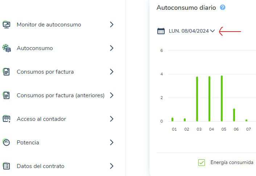Click the Autoconsumo sun icon
This screenshot has width=256, height=176.
(7, 48)
